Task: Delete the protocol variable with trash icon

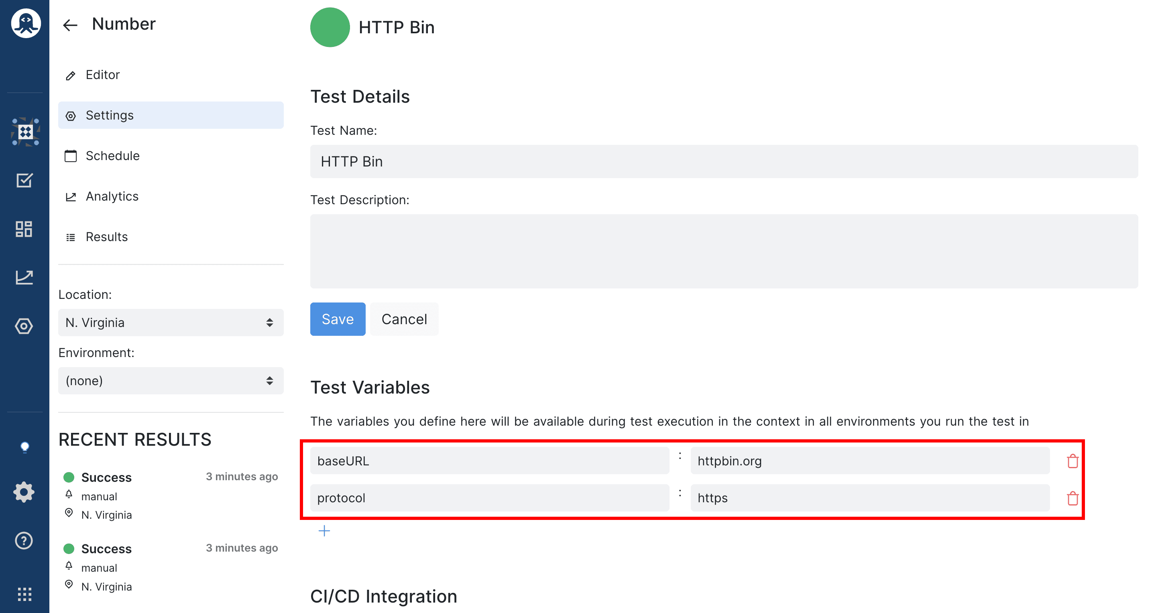Action: (x=1073, y=498)
